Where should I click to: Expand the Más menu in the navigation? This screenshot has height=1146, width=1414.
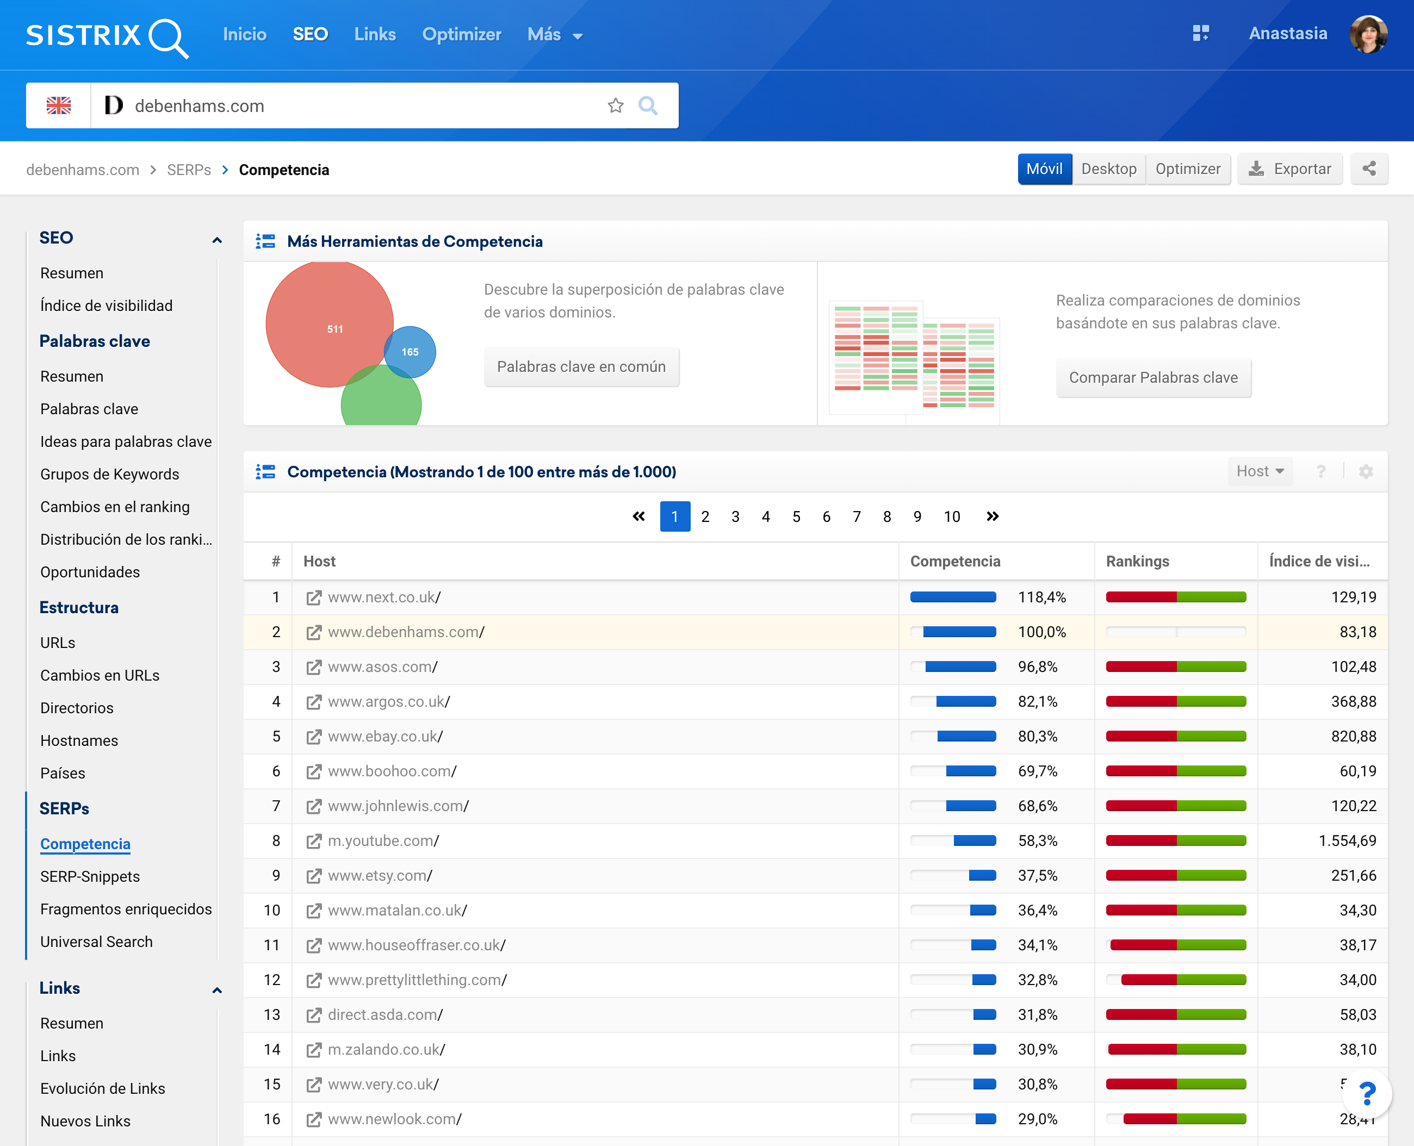click(x=555, y=34)
